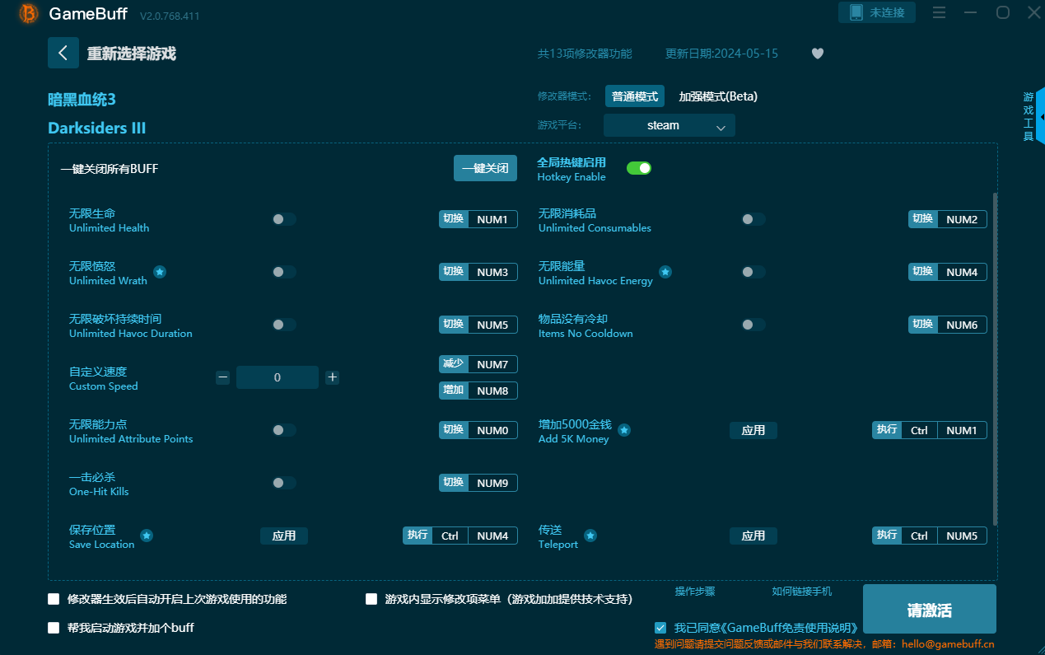Click the Custom Speed value field
This screenshot has height=655, width=1045.
[278, 377]
